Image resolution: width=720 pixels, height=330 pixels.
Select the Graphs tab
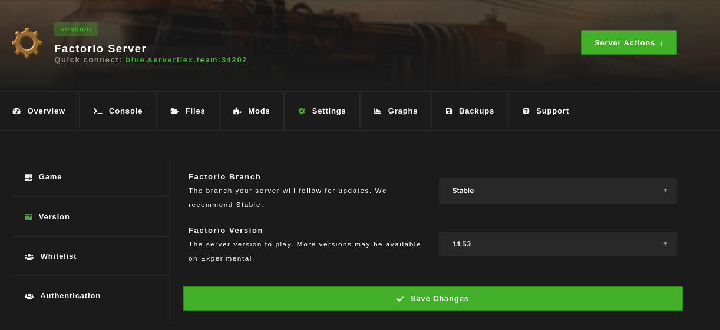[396, 111]
